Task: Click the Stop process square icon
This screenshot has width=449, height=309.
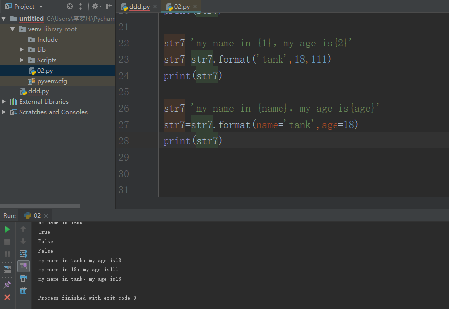Action: pyautogui.click(x=7, y=242)
